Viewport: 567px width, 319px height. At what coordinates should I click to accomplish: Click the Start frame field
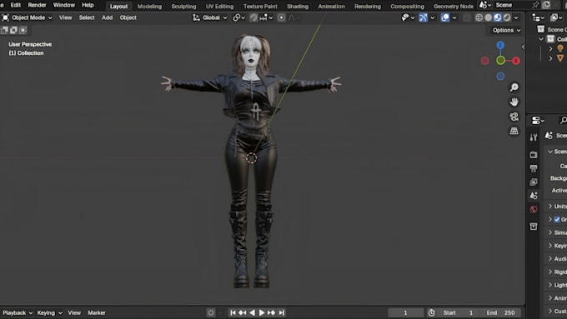(459, 312)
